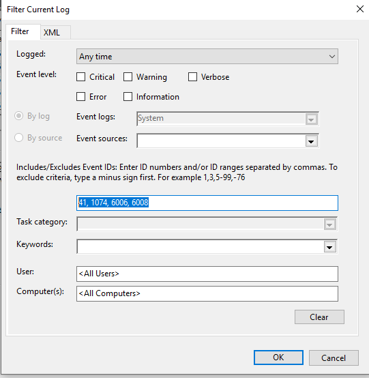Tick the Verbose checkbox
Viewport: 369px width, 378px height.
click(192, 77)
